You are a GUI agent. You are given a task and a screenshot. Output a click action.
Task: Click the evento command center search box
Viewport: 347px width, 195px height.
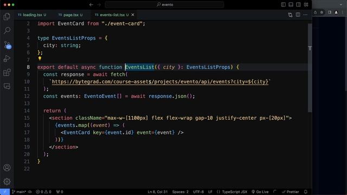165,5
